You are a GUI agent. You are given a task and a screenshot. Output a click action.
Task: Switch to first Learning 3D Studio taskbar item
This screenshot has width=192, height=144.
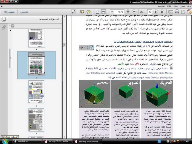click(x=57, y=141)
